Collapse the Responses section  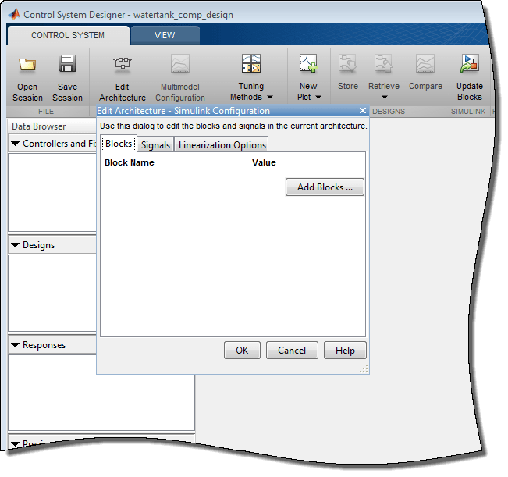coord(16,345)
